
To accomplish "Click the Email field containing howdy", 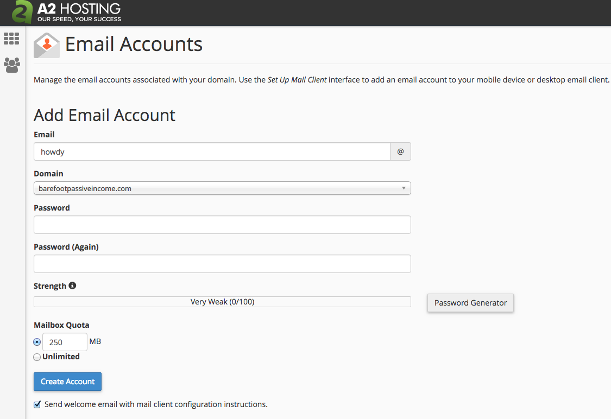I will point(212,152).
